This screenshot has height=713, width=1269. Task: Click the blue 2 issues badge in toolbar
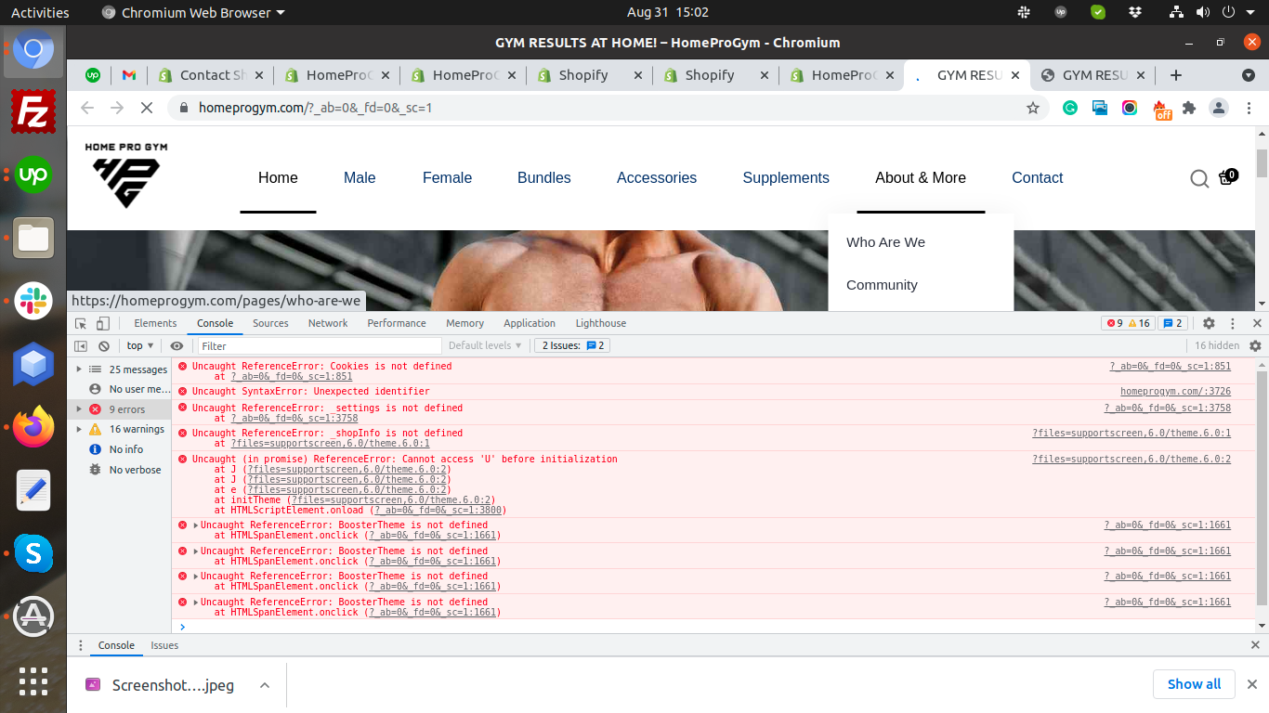coord(1173,323)
